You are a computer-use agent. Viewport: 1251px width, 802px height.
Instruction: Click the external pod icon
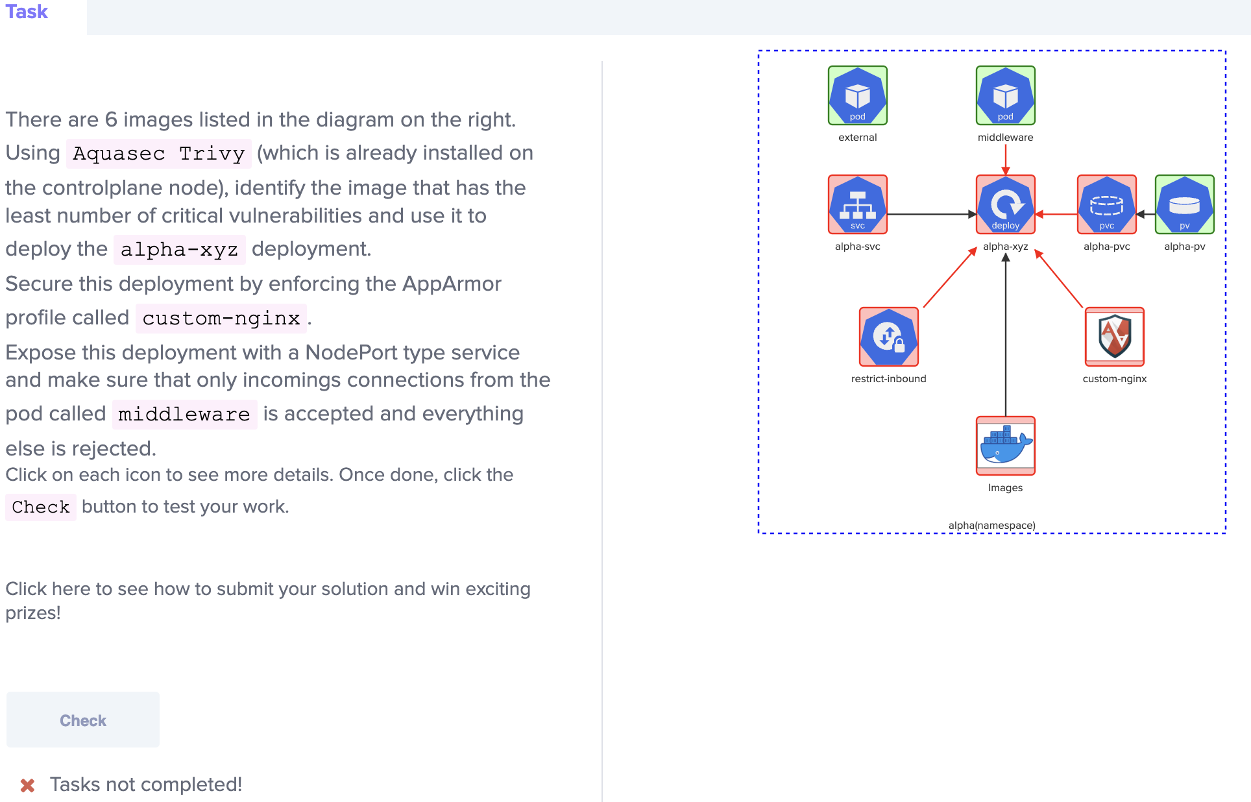point(857,95)
